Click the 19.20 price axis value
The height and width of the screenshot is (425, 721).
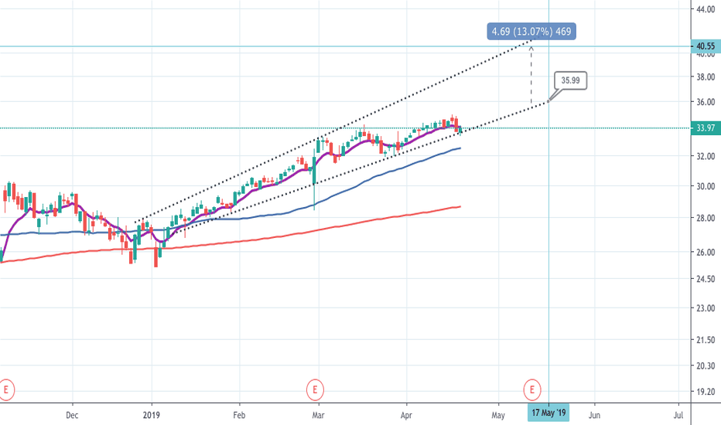(x=706, y=392)
